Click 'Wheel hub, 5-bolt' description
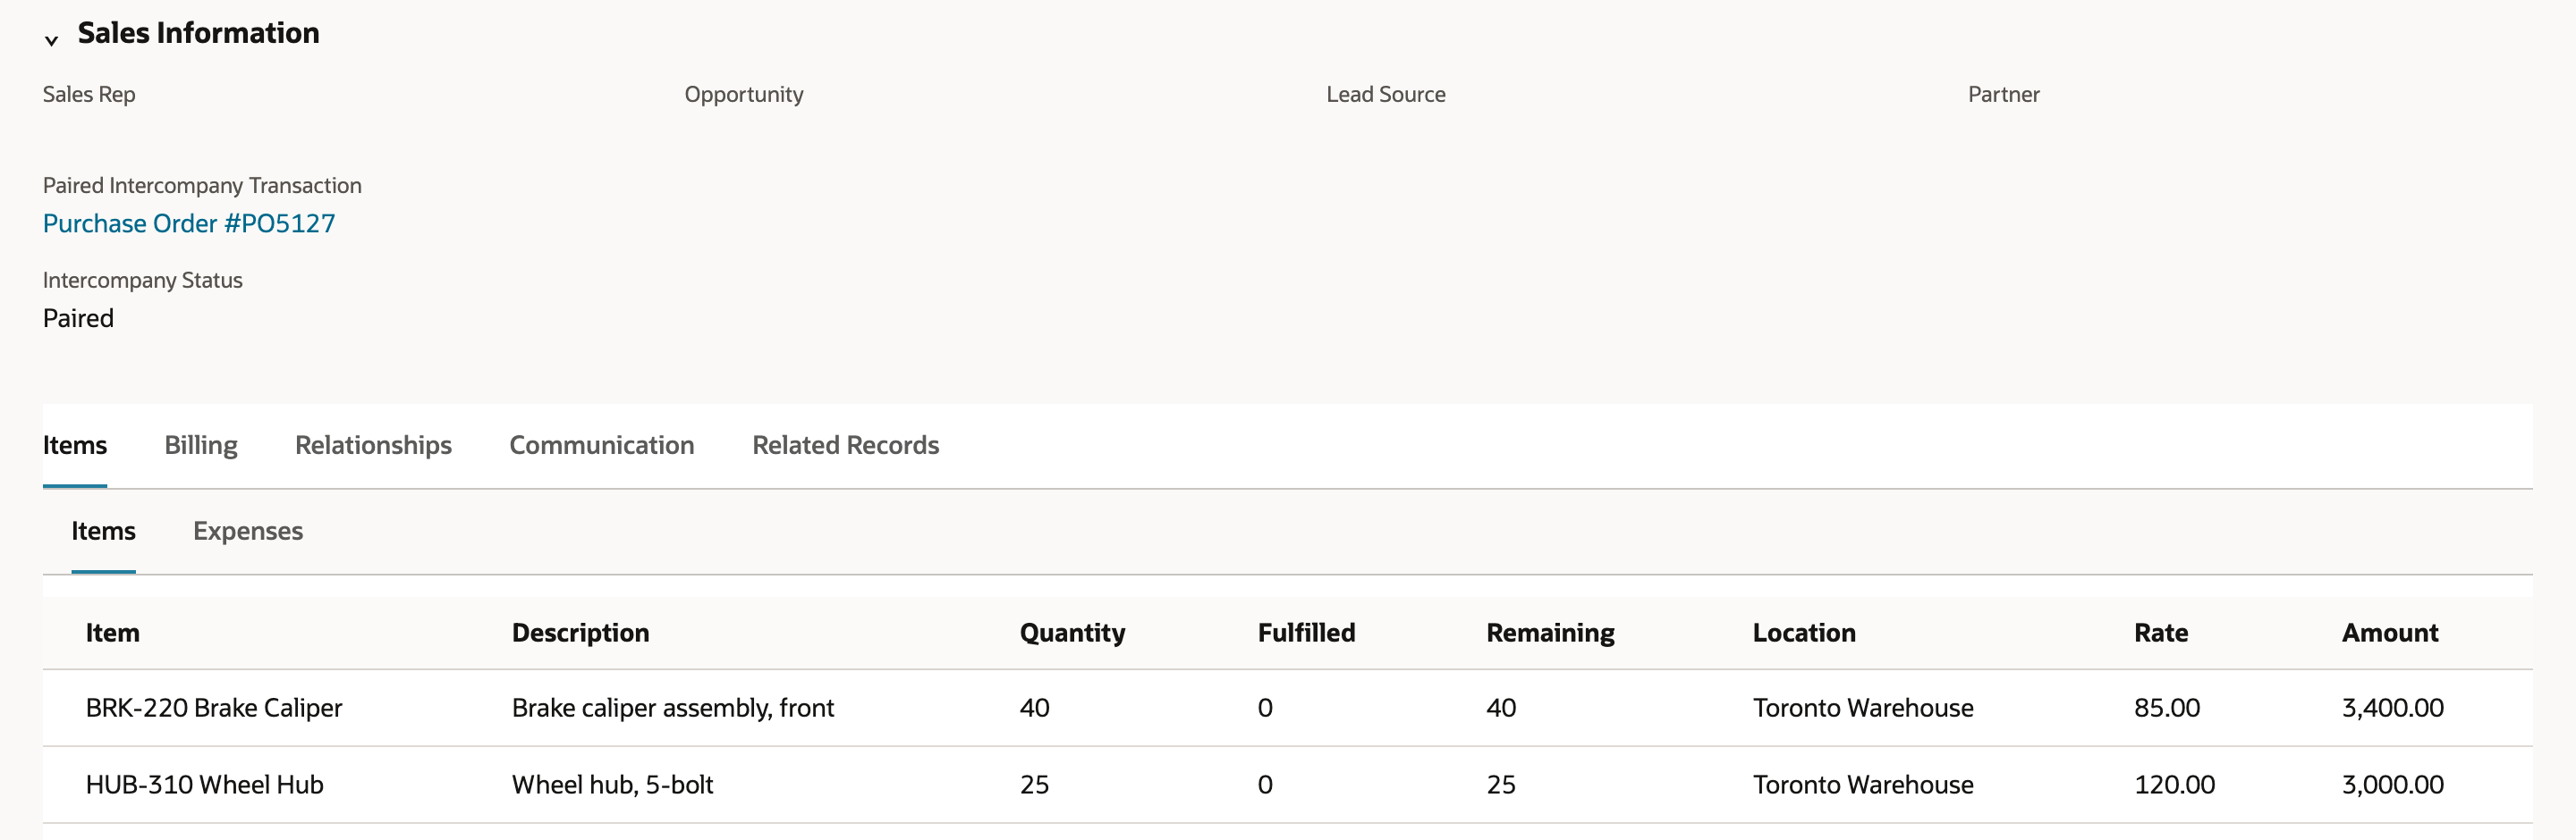The image size is (2576, 840). pos(613,784)
